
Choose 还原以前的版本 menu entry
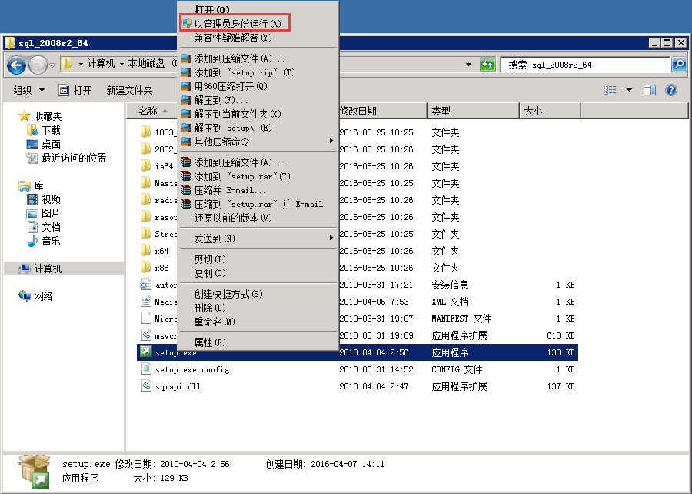258,218
